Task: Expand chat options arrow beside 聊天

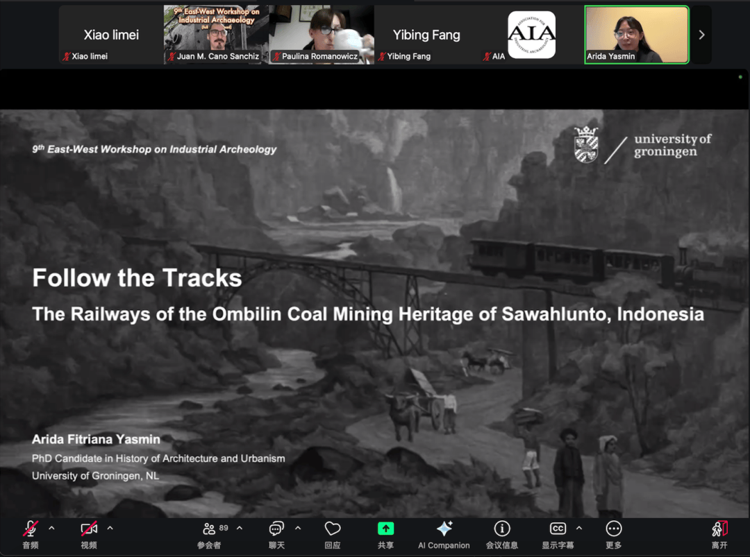Action: (298, 528)
